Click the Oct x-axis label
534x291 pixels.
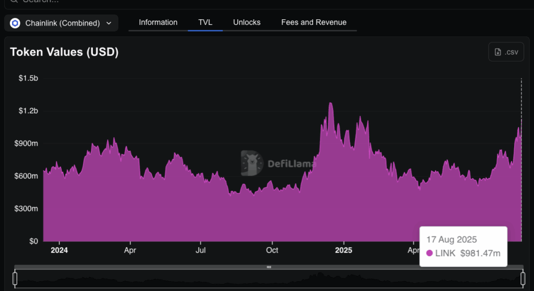pyautogui.click(x=272, y=250)
